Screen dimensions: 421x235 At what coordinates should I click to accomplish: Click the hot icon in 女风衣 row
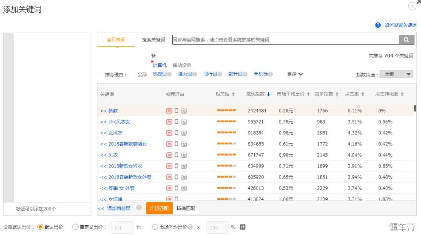[x=169, y=133]
